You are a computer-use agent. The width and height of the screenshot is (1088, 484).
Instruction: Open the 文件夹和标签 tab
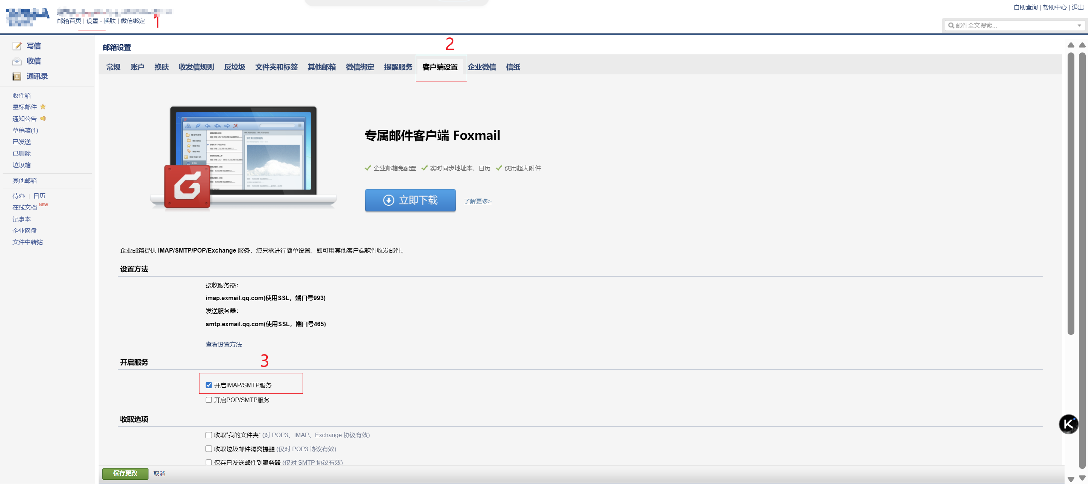276,67
